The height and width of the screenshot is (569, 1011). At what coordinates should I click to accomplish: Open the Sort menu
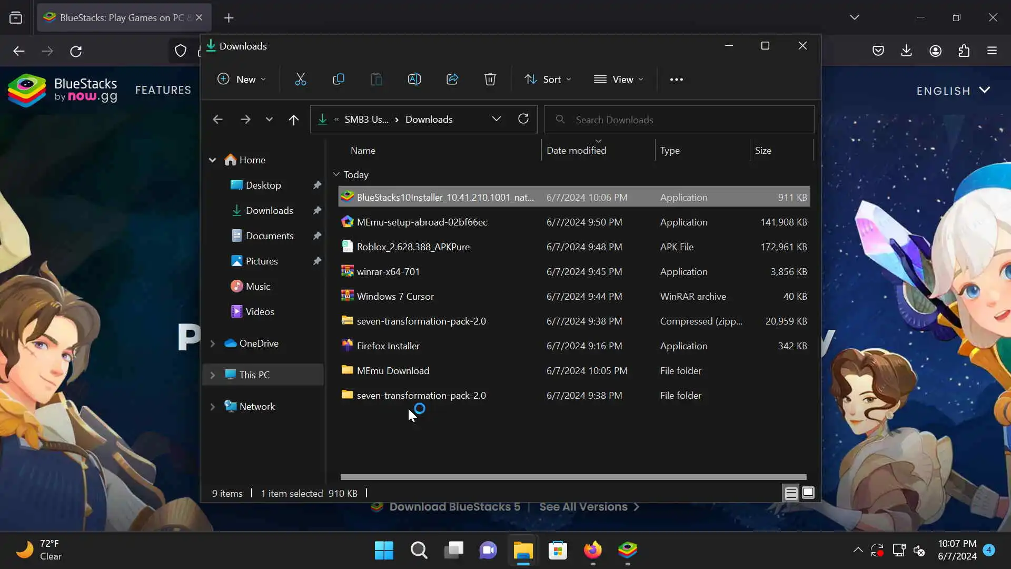pos(548,80)
